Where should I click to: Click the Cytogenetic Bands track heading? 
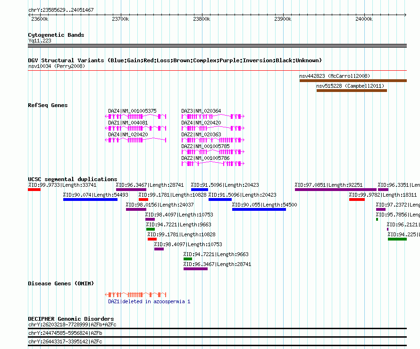56,35
